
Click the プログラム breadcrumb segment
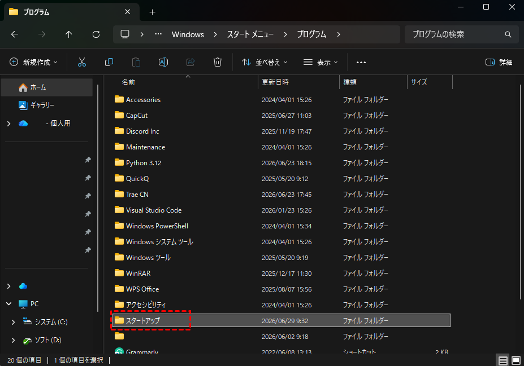(x=311, y=34)
